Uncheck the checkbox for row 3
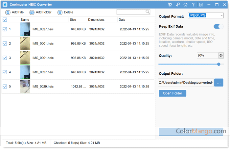The height and width of the screenshot is (149, 230). coord(5,58)
